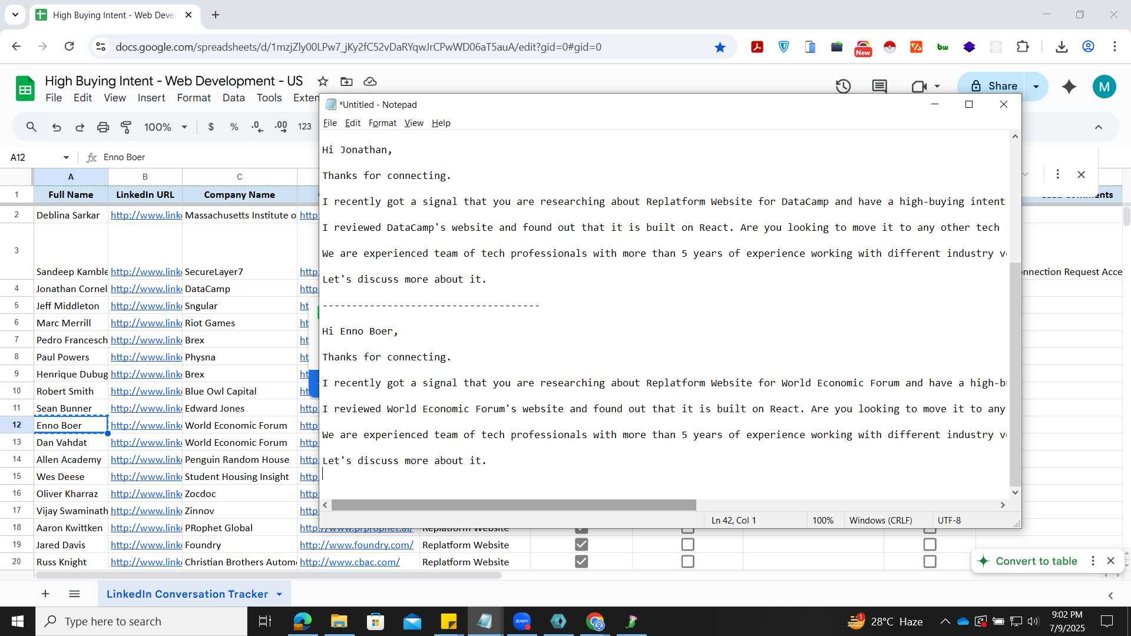Image resolution: width=1131 pixels, height=636 pixels.
Task: Open Share options dropdown arrow
Action: click(x=1036, y=86)
